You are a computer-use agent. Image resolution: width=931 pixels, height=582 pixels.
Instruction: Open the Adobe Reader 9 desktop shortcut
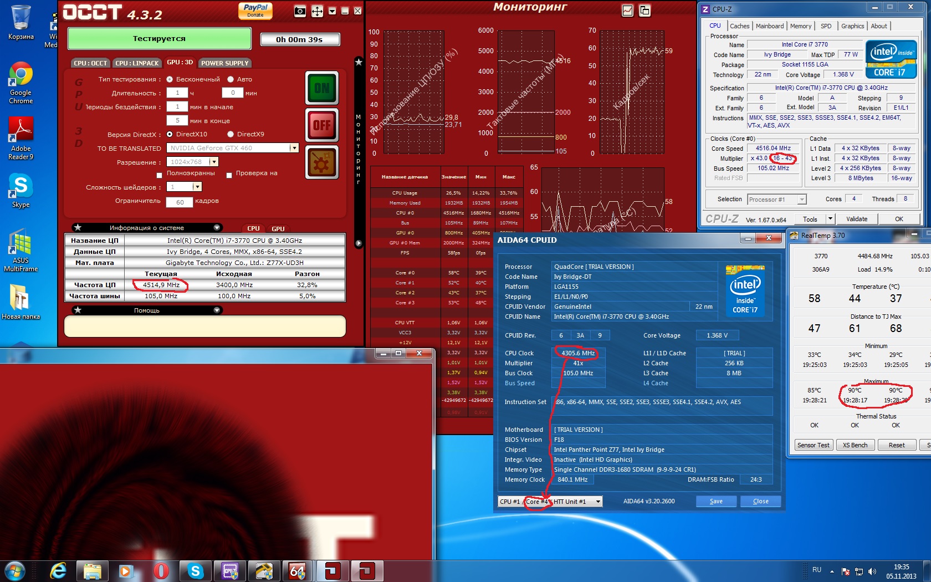21,139
